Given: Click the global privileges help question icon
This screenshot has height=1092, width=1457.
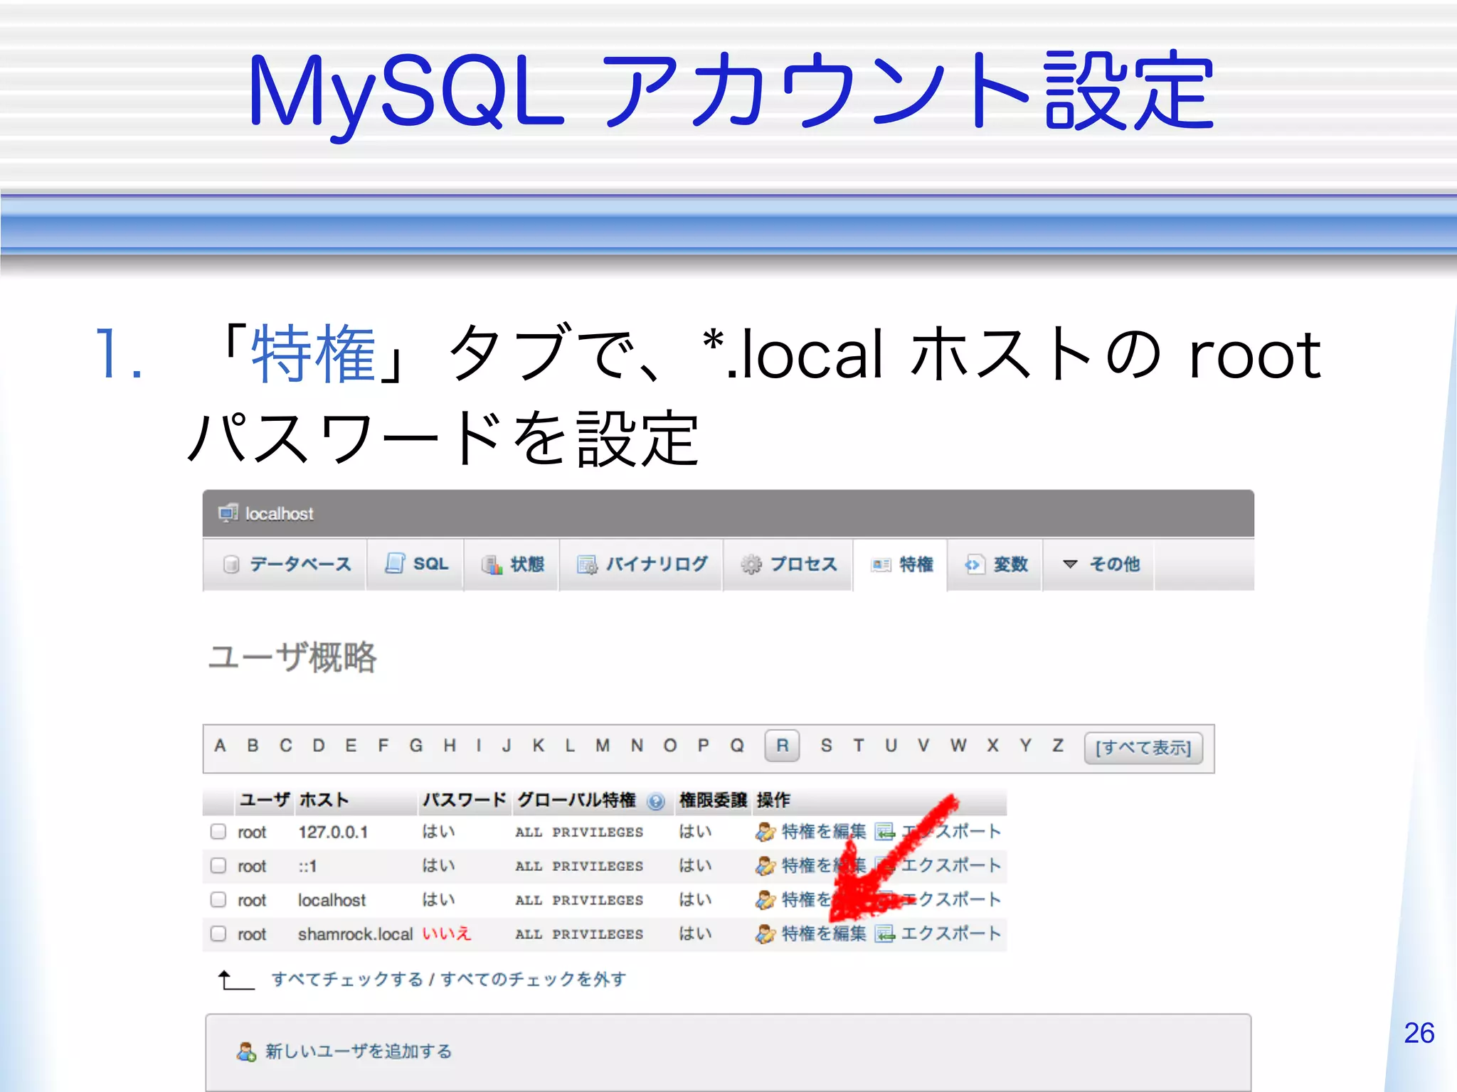Looking at the screenshot, I should tap(655, 801).
